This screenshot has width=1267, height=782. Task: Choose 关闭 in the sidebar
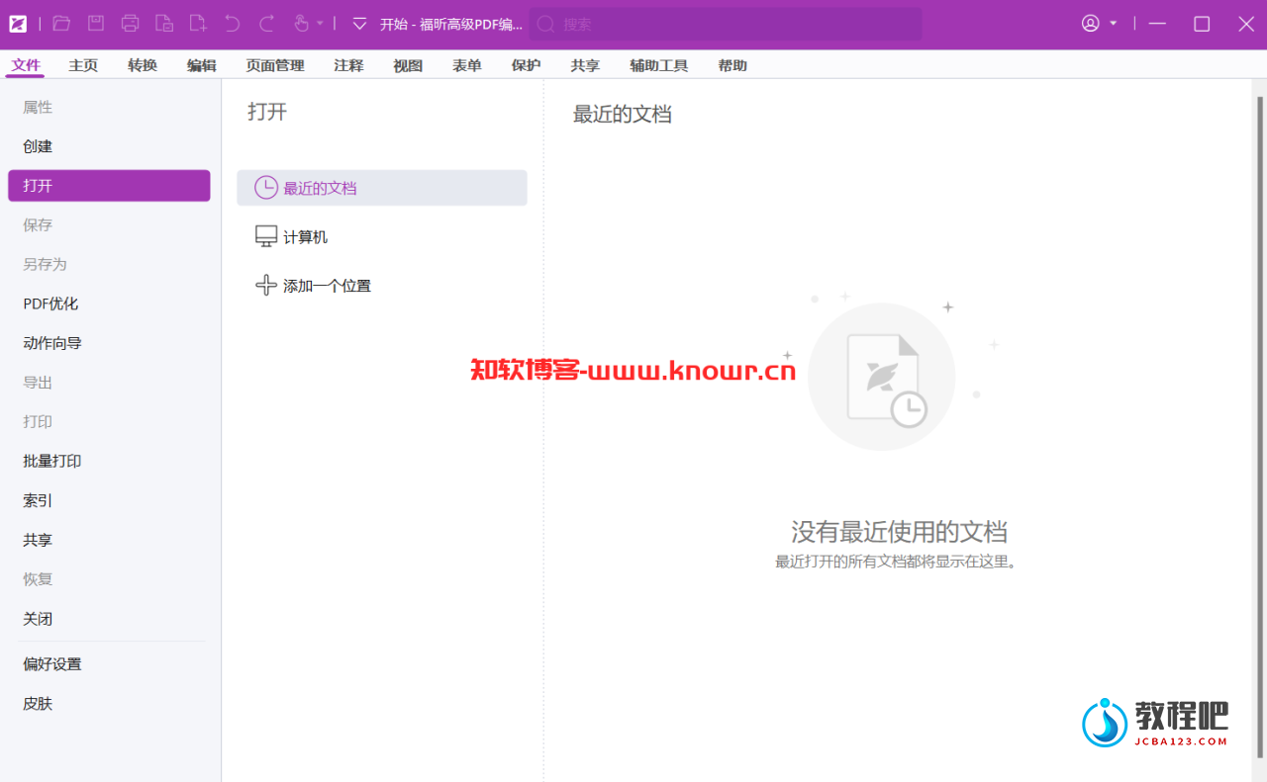[x=109, y=619]
